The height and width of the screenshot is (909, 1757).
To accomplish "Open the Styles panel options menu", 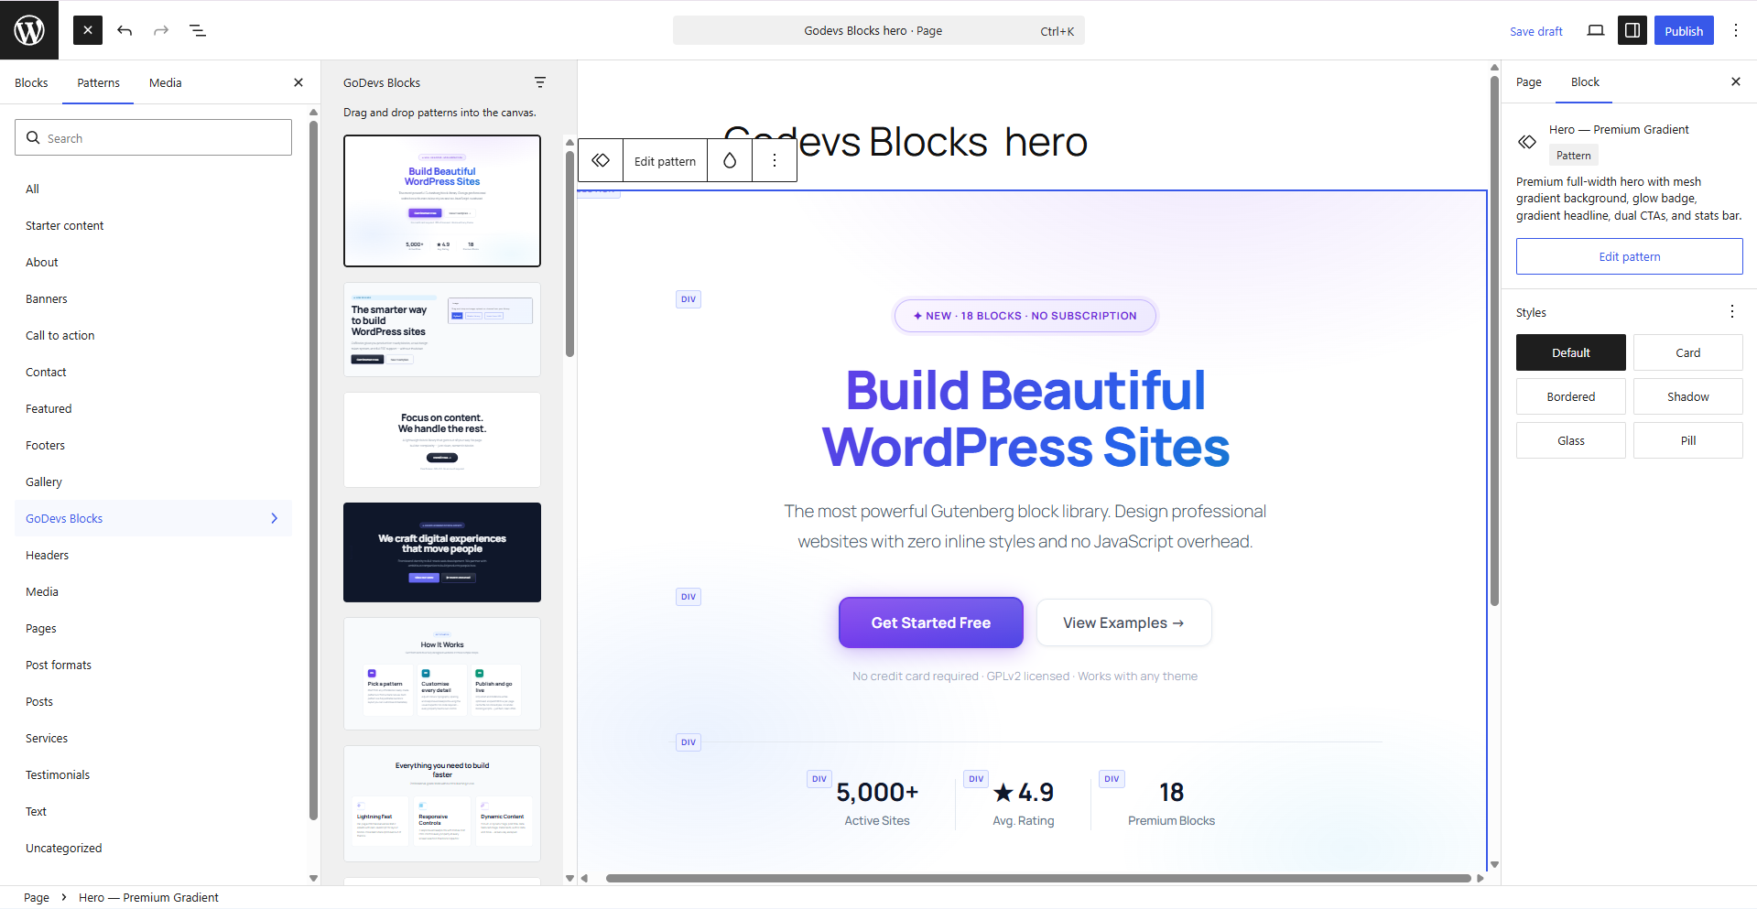I will [1732, 312].
